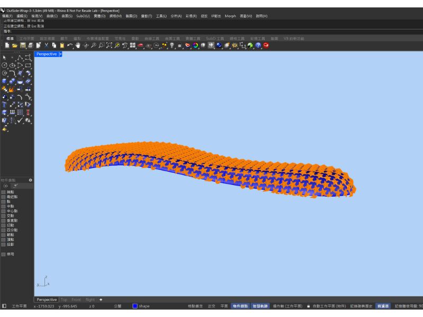423x317 pixels.
Task: Open the Osnap panel gear settings
Action: 30,180
